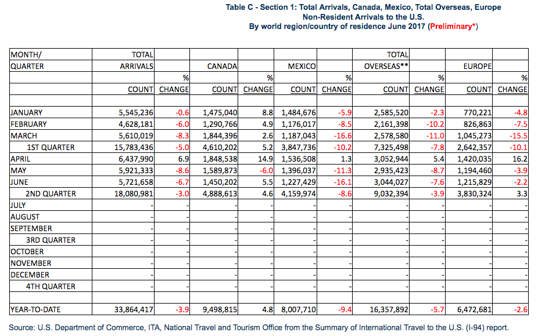Viewport: 538px width, 336px height.
Task: Click the JANUARY row label
Action: [26, 112]
